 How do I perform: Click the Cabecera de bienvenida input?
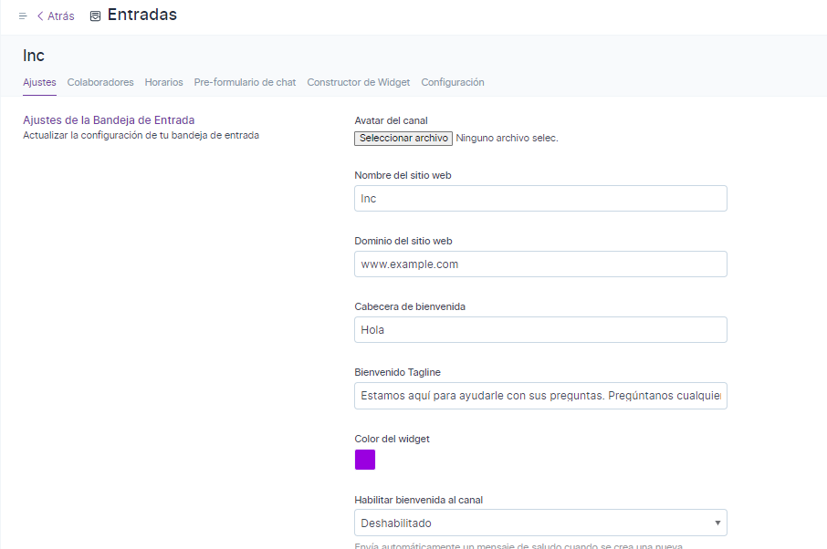coord(540,330)
